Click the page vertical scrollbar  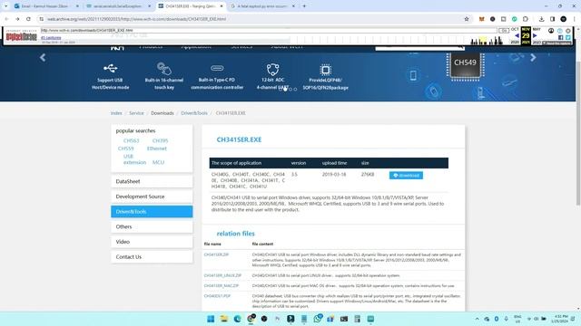tap(578, 133)
